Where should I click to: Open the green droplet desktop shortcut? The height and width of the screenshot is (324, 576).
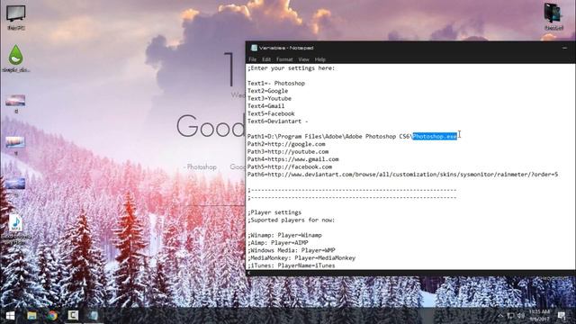16,58
